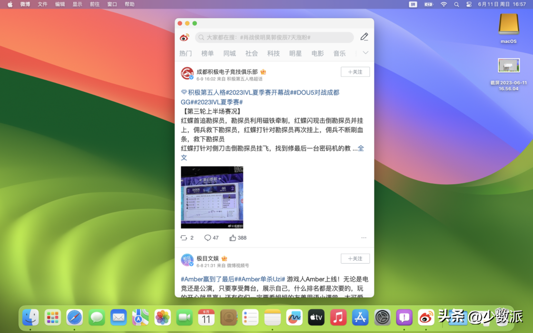Screen dimensions: 533x333
Task: Follow 成都积极电子竞技俱乐部 with +关注
Action: pos(355,72)
